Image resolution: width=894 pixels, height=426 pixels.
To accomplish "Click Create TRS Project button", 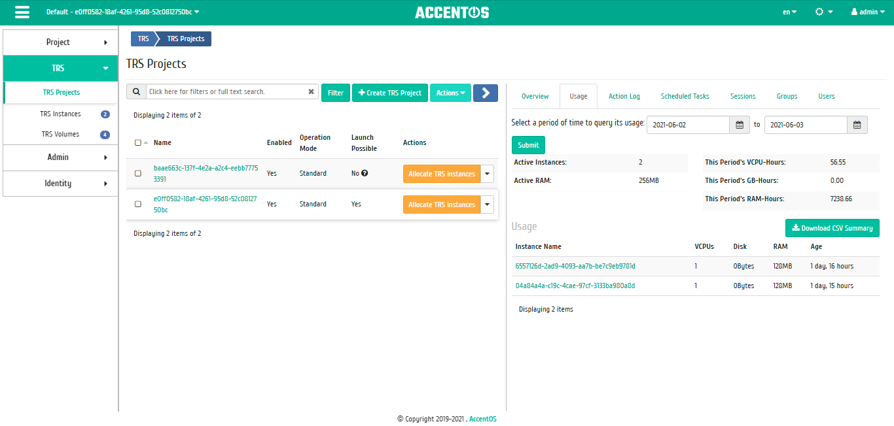I will click(x=390, y=93).
